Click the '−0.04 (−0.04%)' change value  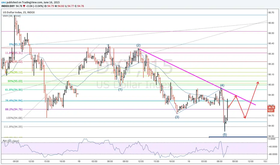(35, 6)
